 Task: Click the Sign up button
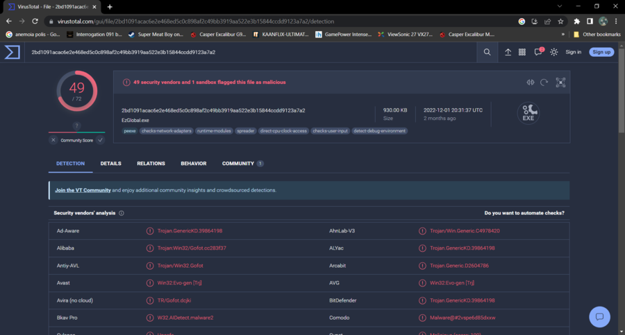pyautogui.click(x=601, y=52)
